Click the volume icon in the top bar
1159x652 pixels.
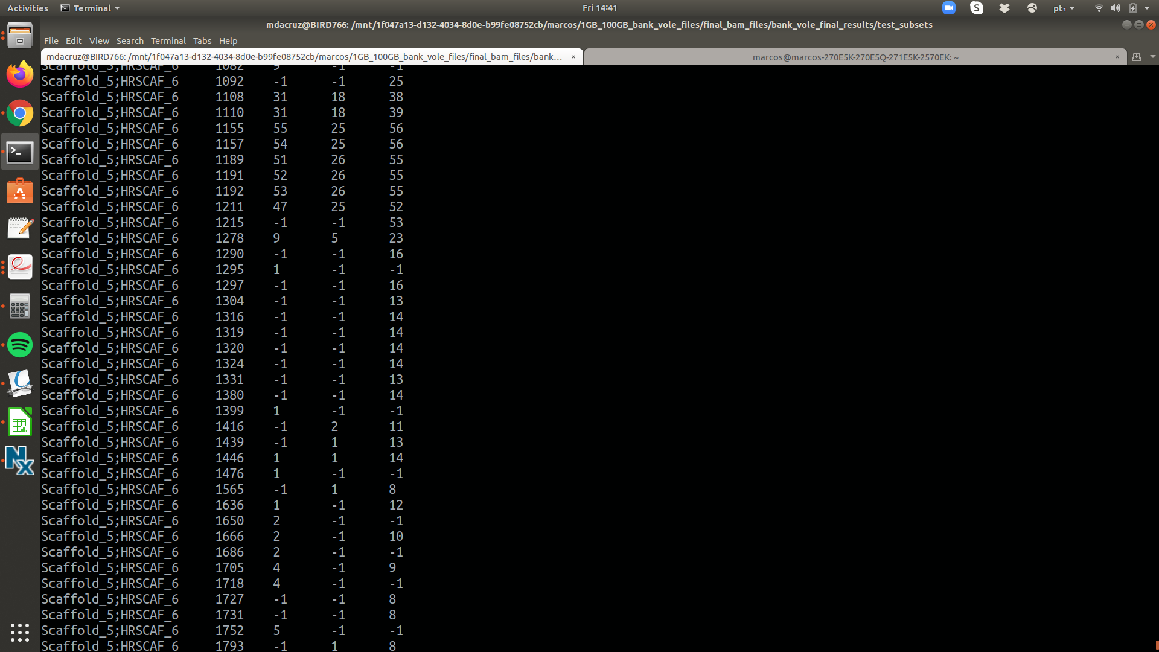point(1114,8)
